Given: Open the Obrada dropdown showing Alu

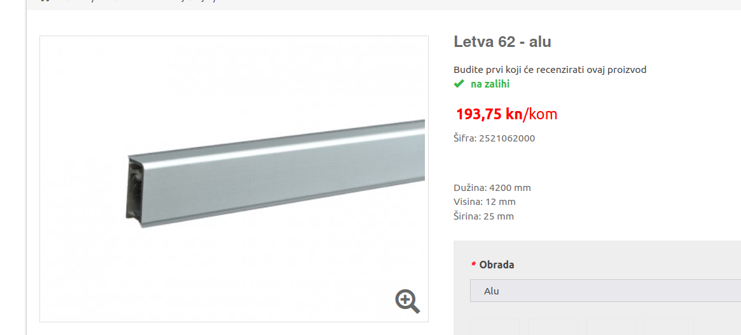Looking at the screenshot, I should tap(606, 291).
